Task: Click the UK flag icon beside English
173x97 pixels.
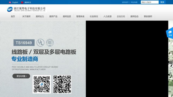Action: point(10,2)
